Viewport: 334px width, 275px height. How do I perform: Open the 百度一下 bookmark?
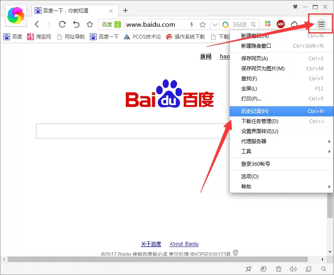point(104,37)
